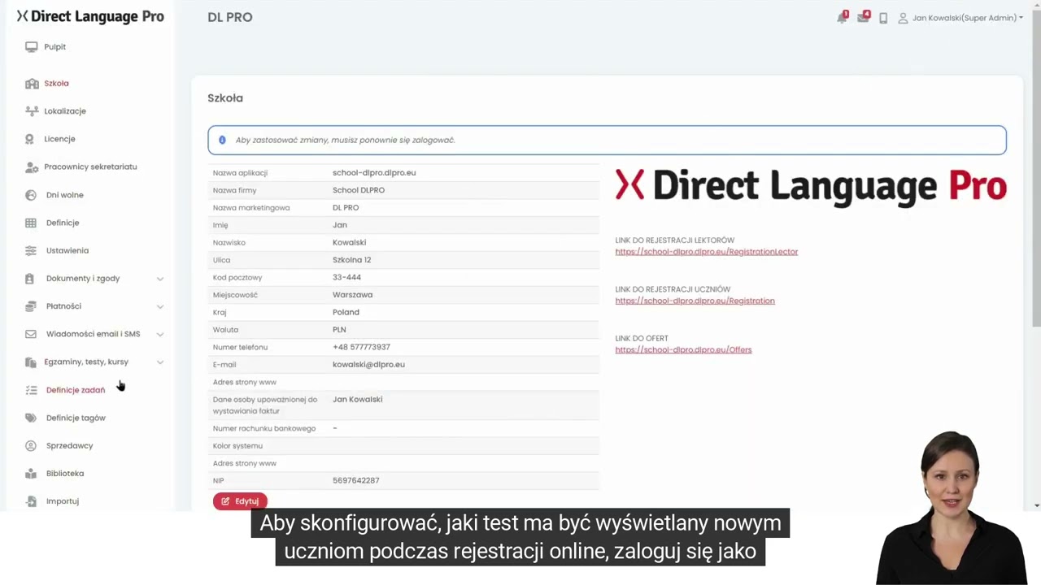Open Importuj menu item
1041x585 pixels.
tap(62, 501)
